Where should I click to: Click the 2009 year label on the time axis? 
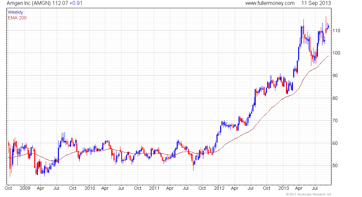tap(25, 188)
